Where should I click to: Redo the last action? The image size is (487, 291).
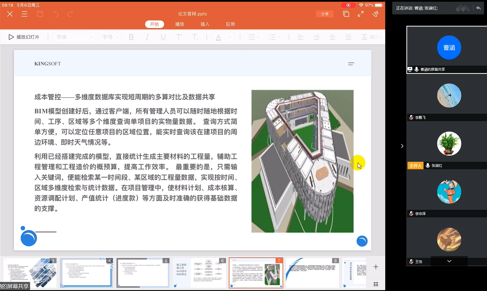click(71, 14)
